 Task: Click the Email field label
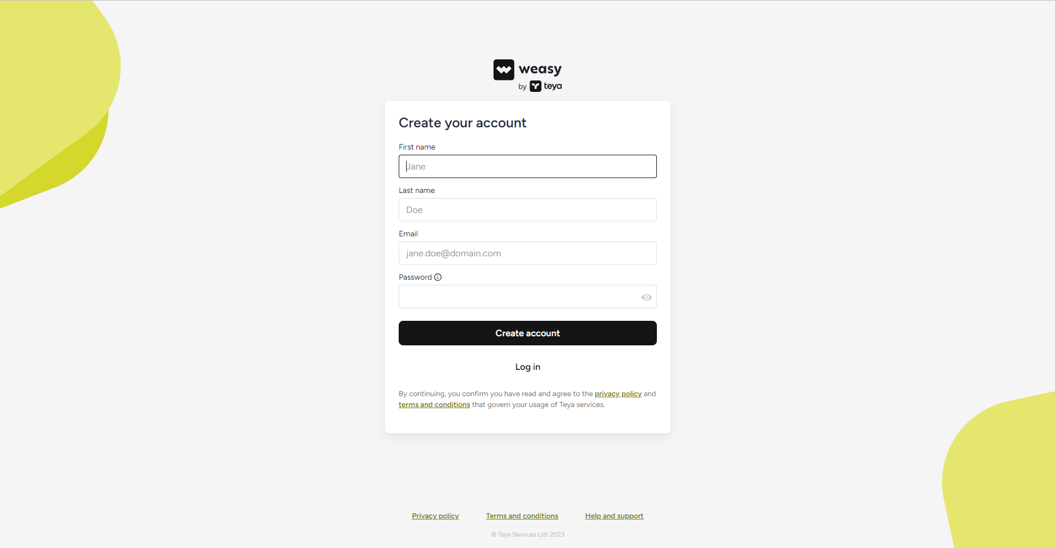(x=408, y=234)
